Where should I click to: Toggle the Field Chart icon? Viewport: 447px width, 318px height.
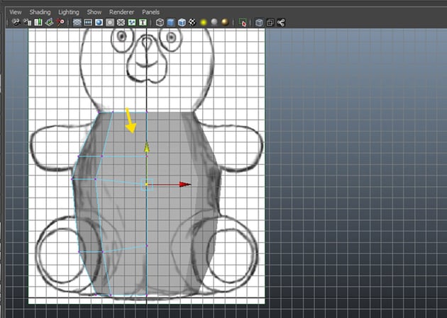pos(121,22)
